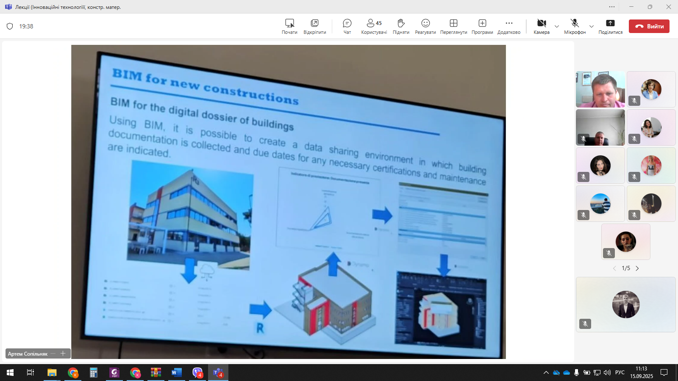Change the view layout (Переглянути)
The image size is (678, 381).
point(453,26)
